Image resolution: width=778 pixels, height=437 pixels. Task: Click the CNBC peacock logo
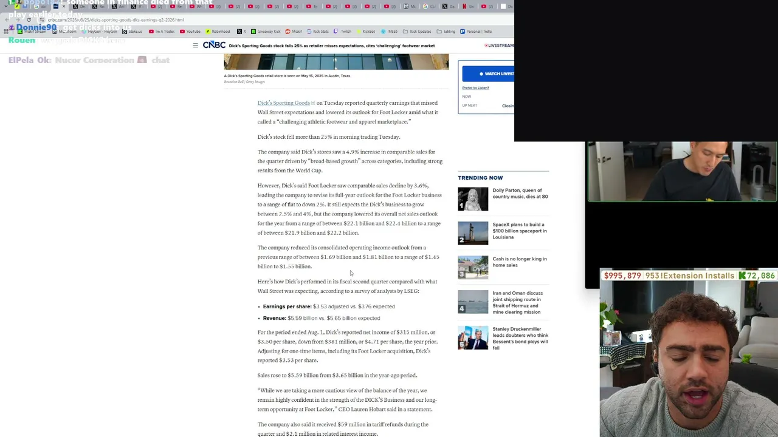214,46
